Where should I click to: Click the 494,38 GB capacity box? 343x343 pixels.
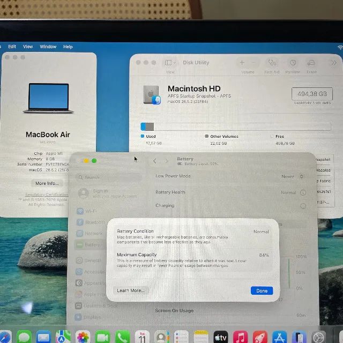tap(312, 94)
